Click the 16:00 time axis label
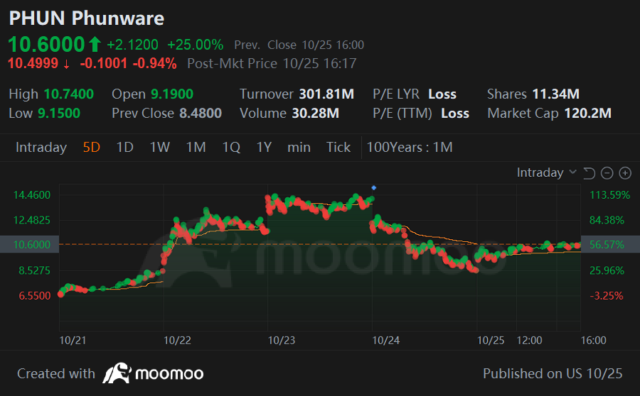 [x=594, y=340]
